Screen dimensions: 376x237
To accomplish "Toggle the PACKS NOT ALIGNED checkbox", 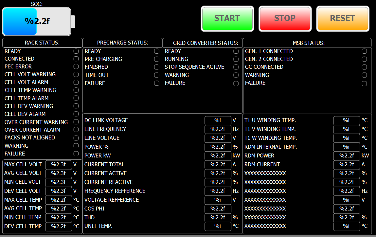I will click(x=76, y=138).
